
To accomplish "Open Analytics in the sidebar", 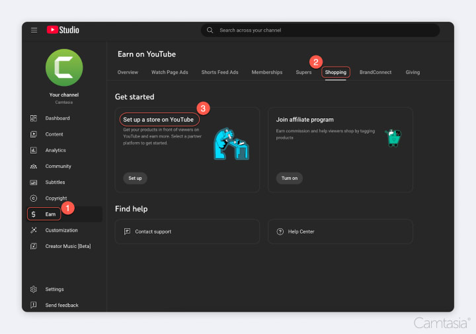I will pos(56,150).
